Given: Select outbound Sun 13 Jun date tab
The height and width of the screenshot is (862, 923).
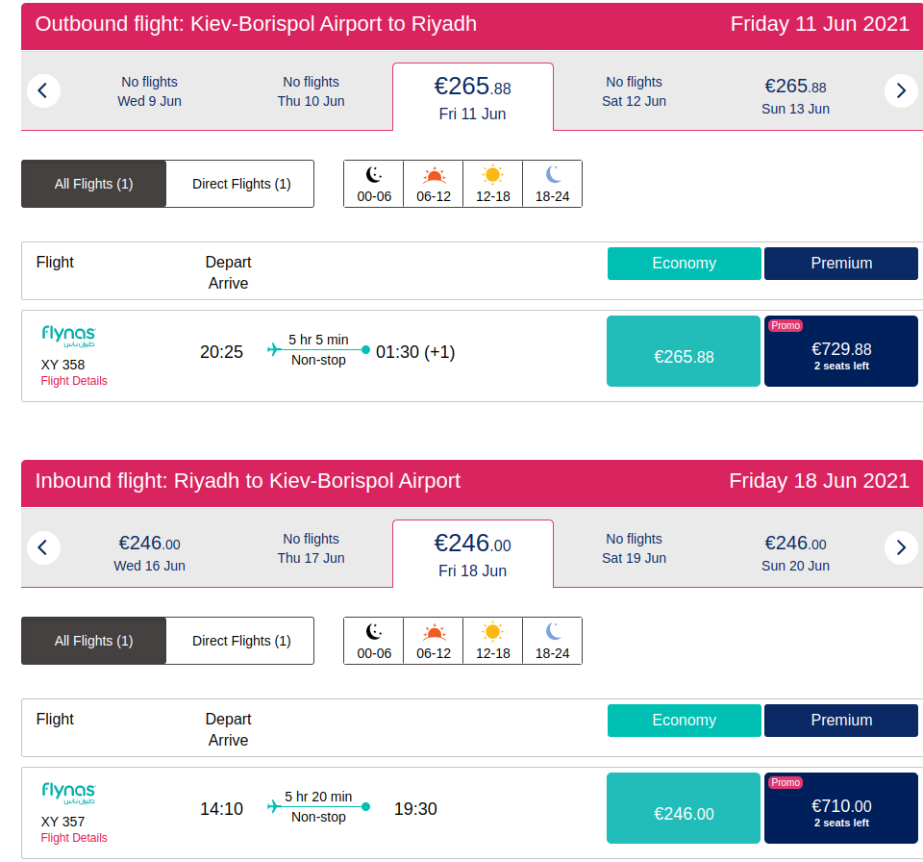Looking at the screenshot, I should [795, 96].
